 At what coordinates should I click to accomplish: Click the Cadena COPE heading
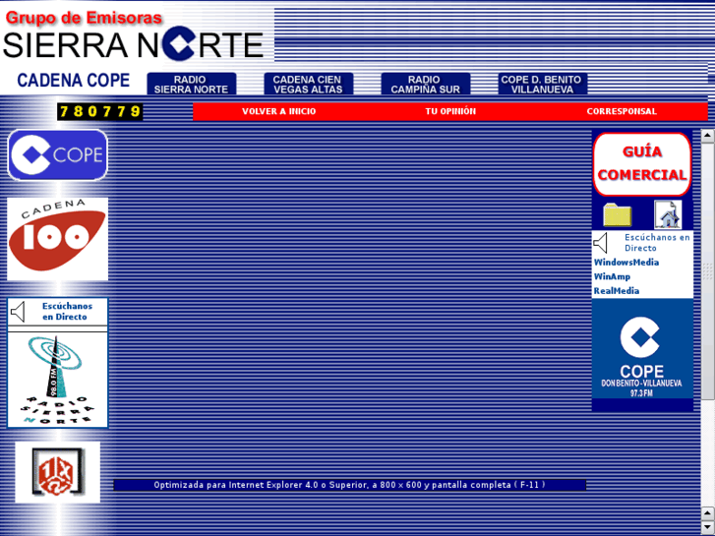(74, 81)
